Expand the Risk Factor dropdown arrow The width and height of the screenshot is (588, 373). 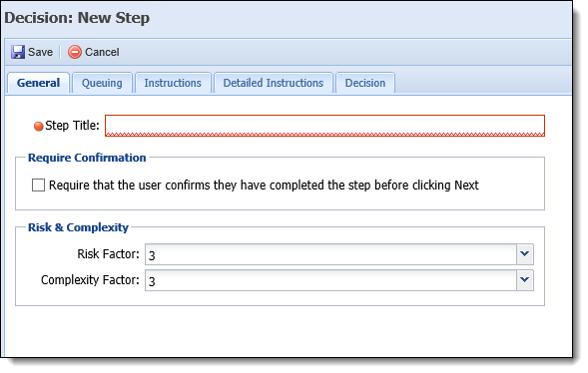[x=525, y=254]
